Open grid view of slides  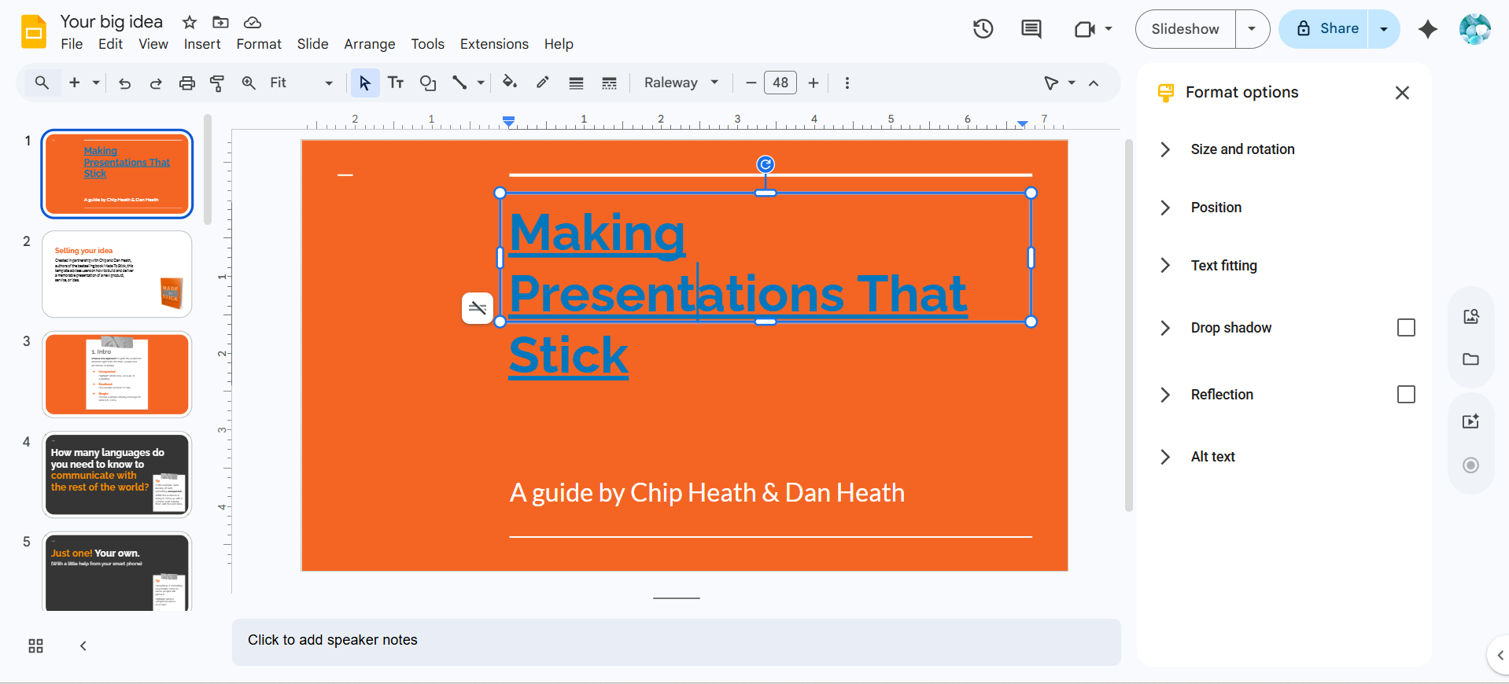[x=35, y=646]
